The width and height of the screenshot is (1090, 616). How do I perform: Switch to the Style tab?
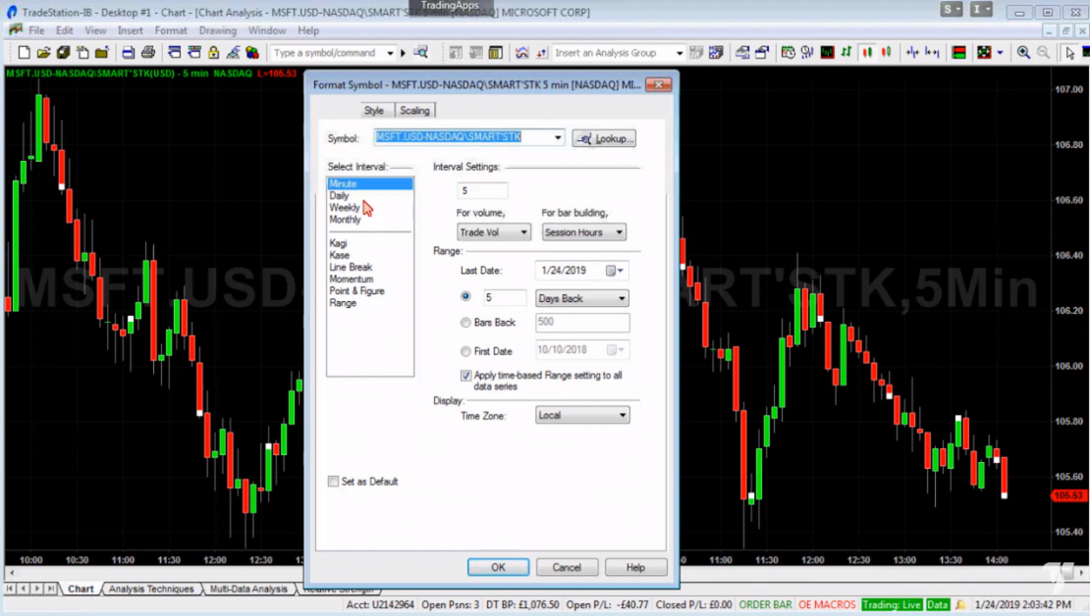coord(374,111)
